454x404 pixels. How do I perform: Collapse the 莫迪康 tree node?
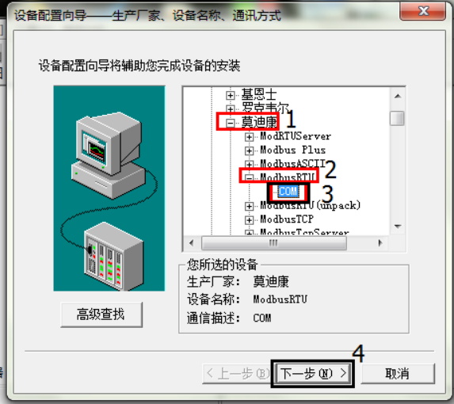click(231, 123)
